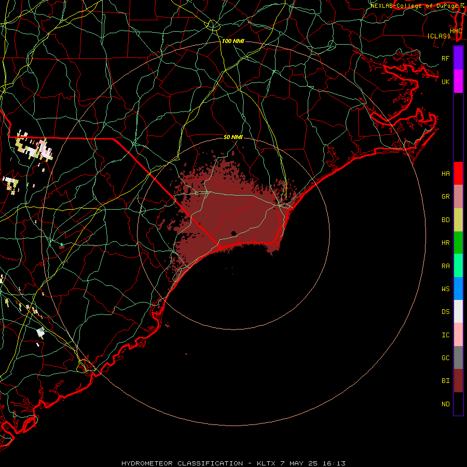
Task: Click the HHC product code text
Action: point(456,31)
